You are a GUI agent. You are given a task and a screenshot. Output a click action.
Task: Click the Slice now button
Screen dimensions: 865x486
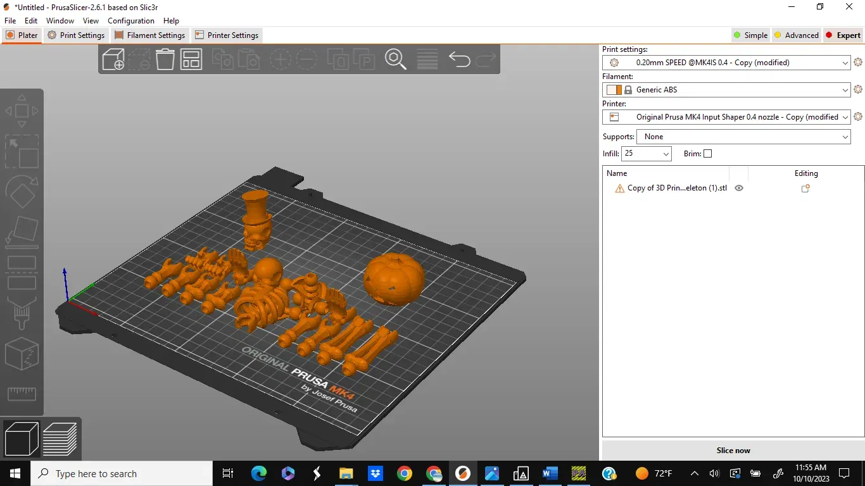pos(733,451)
